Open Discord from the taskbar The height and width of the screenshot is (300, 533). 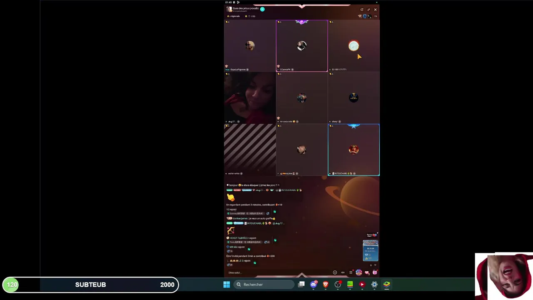point(314,285)
